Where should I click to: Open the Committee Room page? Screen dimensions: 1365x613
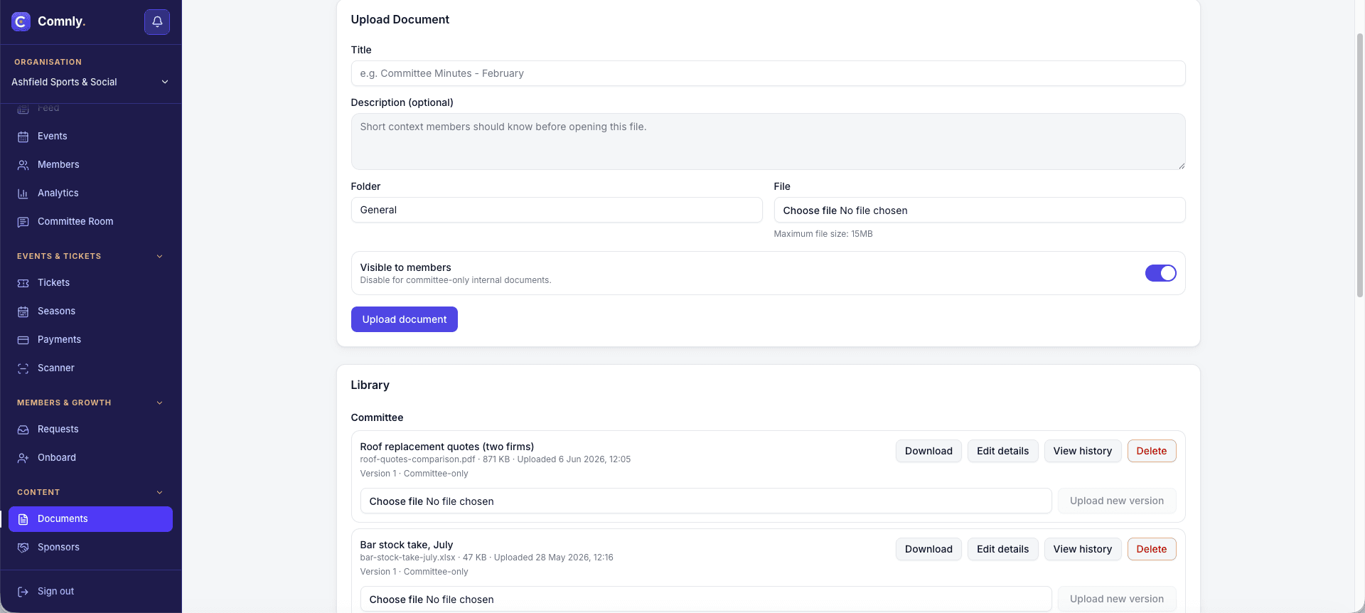point(90,222)
